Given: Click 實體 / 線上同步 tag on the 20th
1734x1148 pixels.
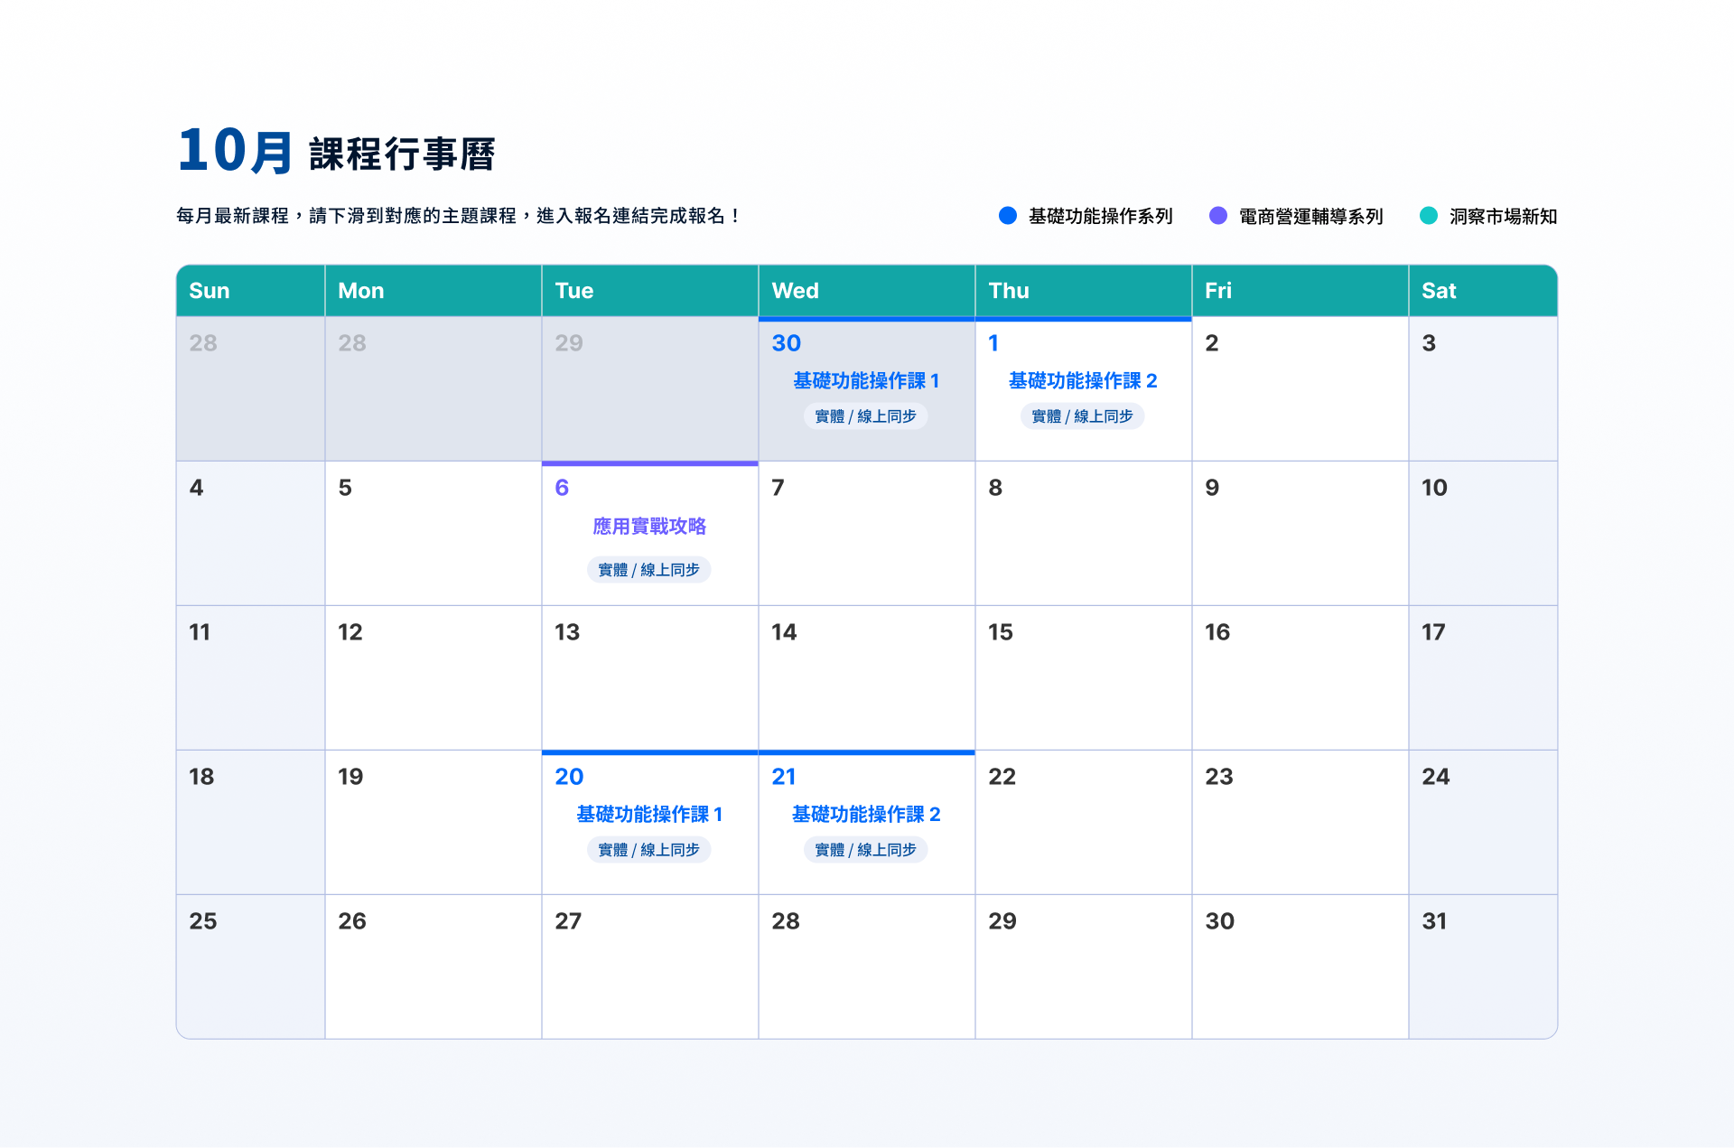Looking at the screenshot, I should pyautogui.click(x=649, y=850).
